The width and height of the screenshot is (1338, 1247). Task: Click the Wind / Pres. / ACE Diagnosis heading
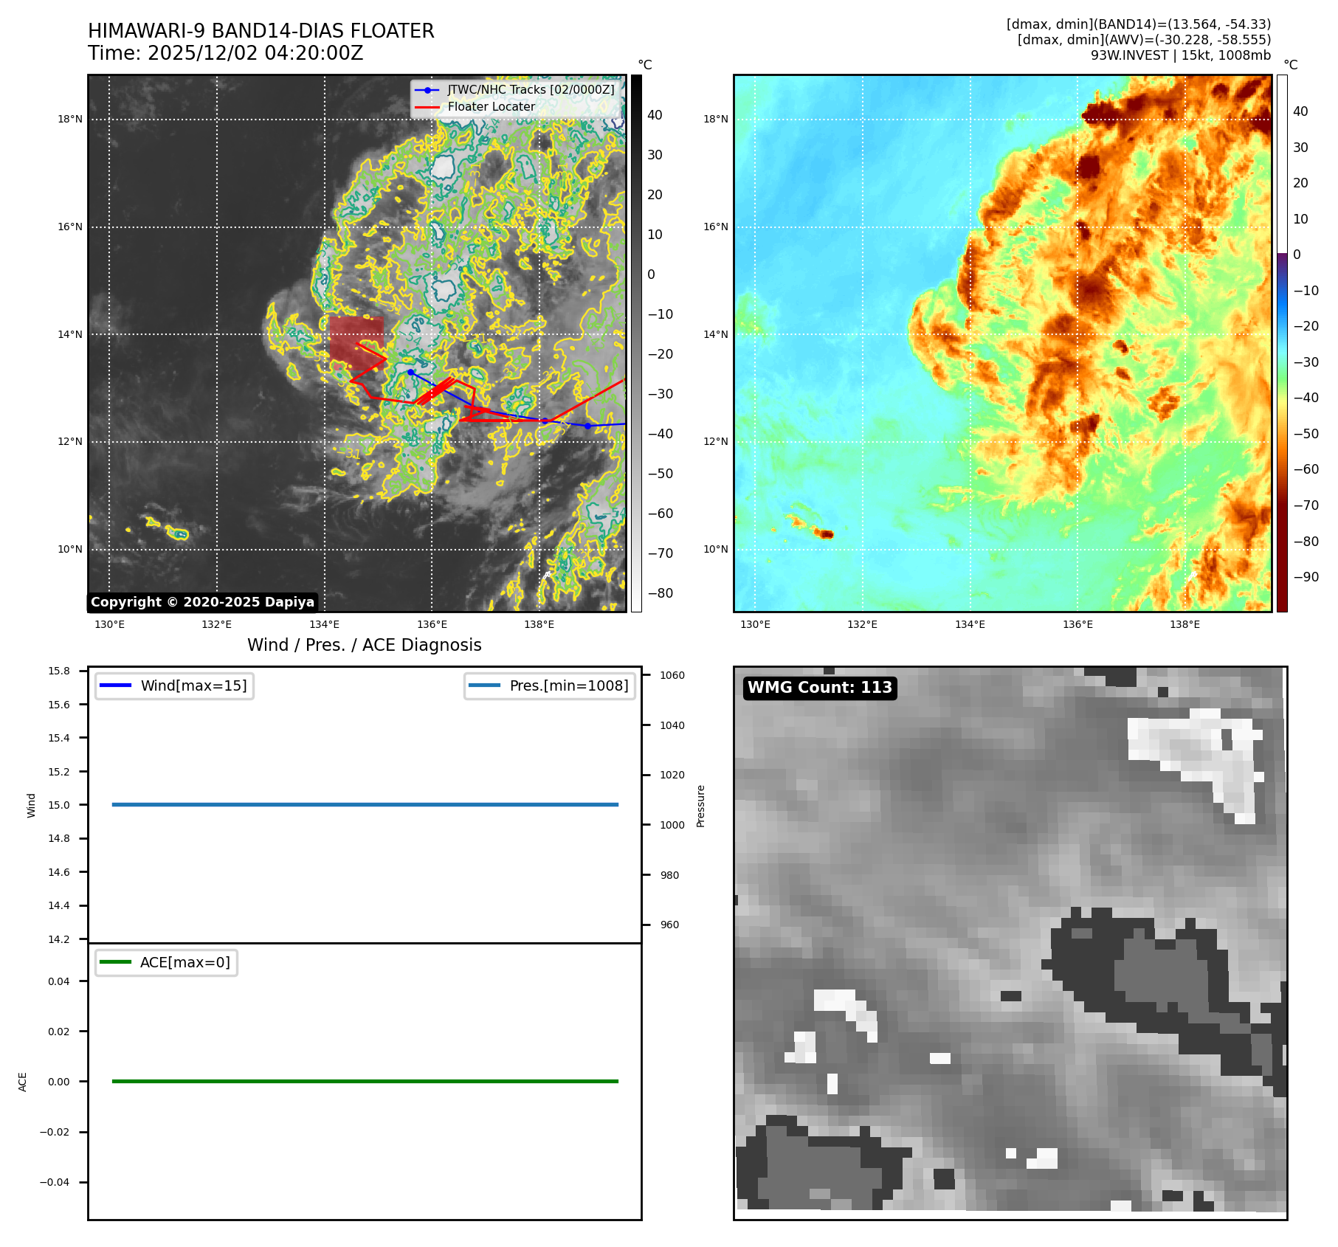pyautogui.click(x=364, y=645)
